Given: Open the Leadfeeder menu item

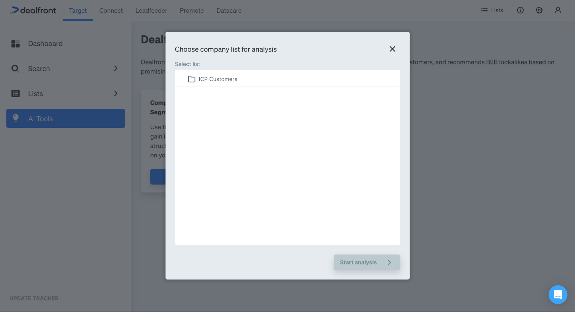Looking at the screenshot, I should click(x=151, y=10).
